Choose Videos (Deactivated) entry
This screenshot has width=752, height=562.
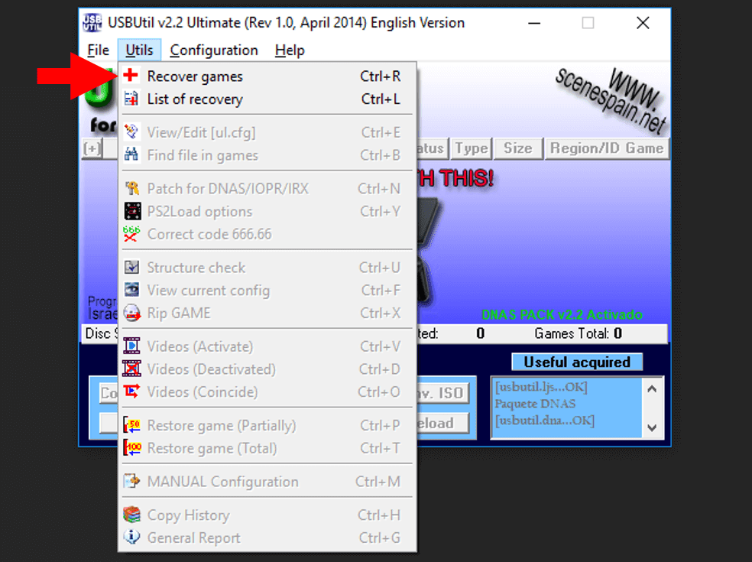pyautogui.click(x=267, y=369)
